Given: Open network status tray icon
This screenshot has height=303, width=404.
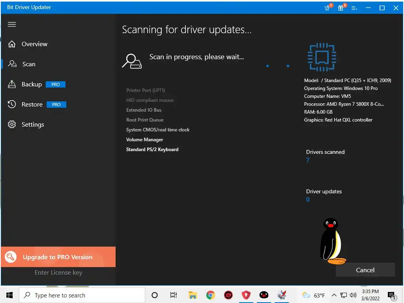Looking at the screenshot, I should point(344,295).
